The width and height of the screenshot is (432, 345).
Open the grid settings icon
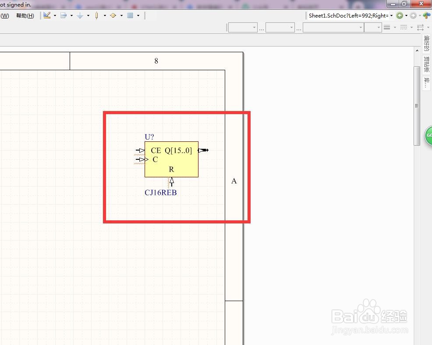[x=130, y=15]
